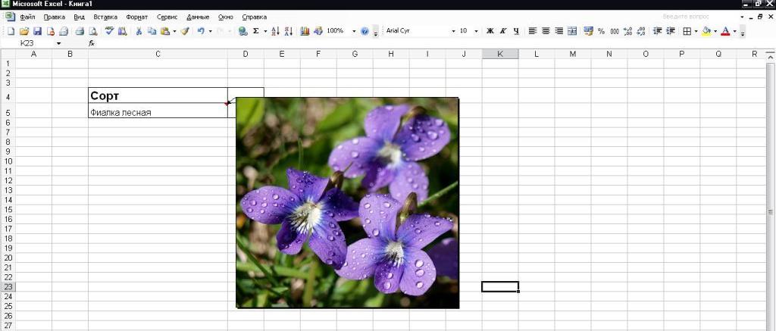The height and width of the screenshot is (331, 776).
Task: Select cell containing Фиалка лесная
Action: (x=157, y=112)
